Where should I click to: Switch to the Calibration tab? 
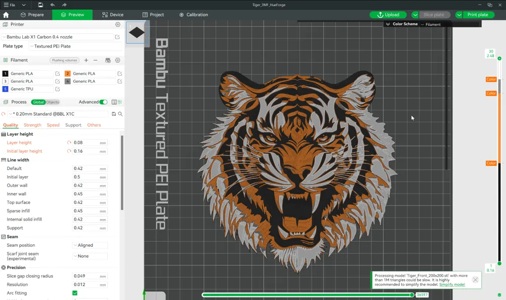click(x=194, y=15)
